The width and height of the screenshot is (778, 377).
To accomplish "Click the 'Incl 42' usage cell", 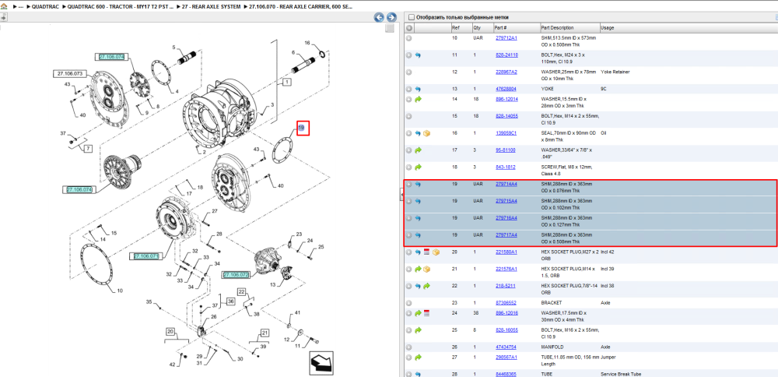I will (608, 252).
